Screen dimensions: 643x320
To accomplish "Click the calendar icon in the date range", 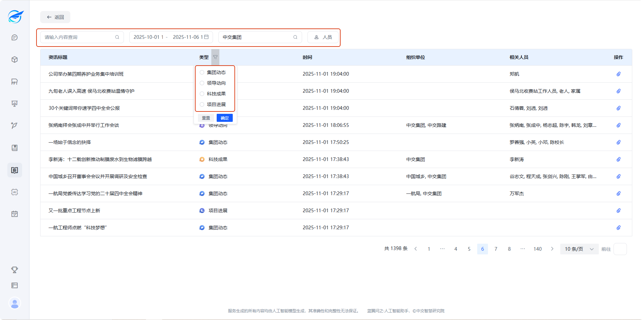I will coord(206,37).
